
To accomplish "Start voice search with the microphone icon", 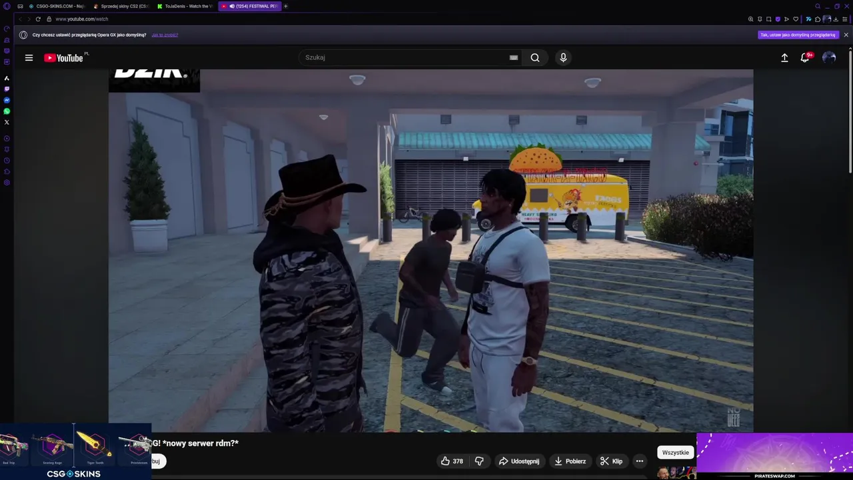I will click(563, 57).
